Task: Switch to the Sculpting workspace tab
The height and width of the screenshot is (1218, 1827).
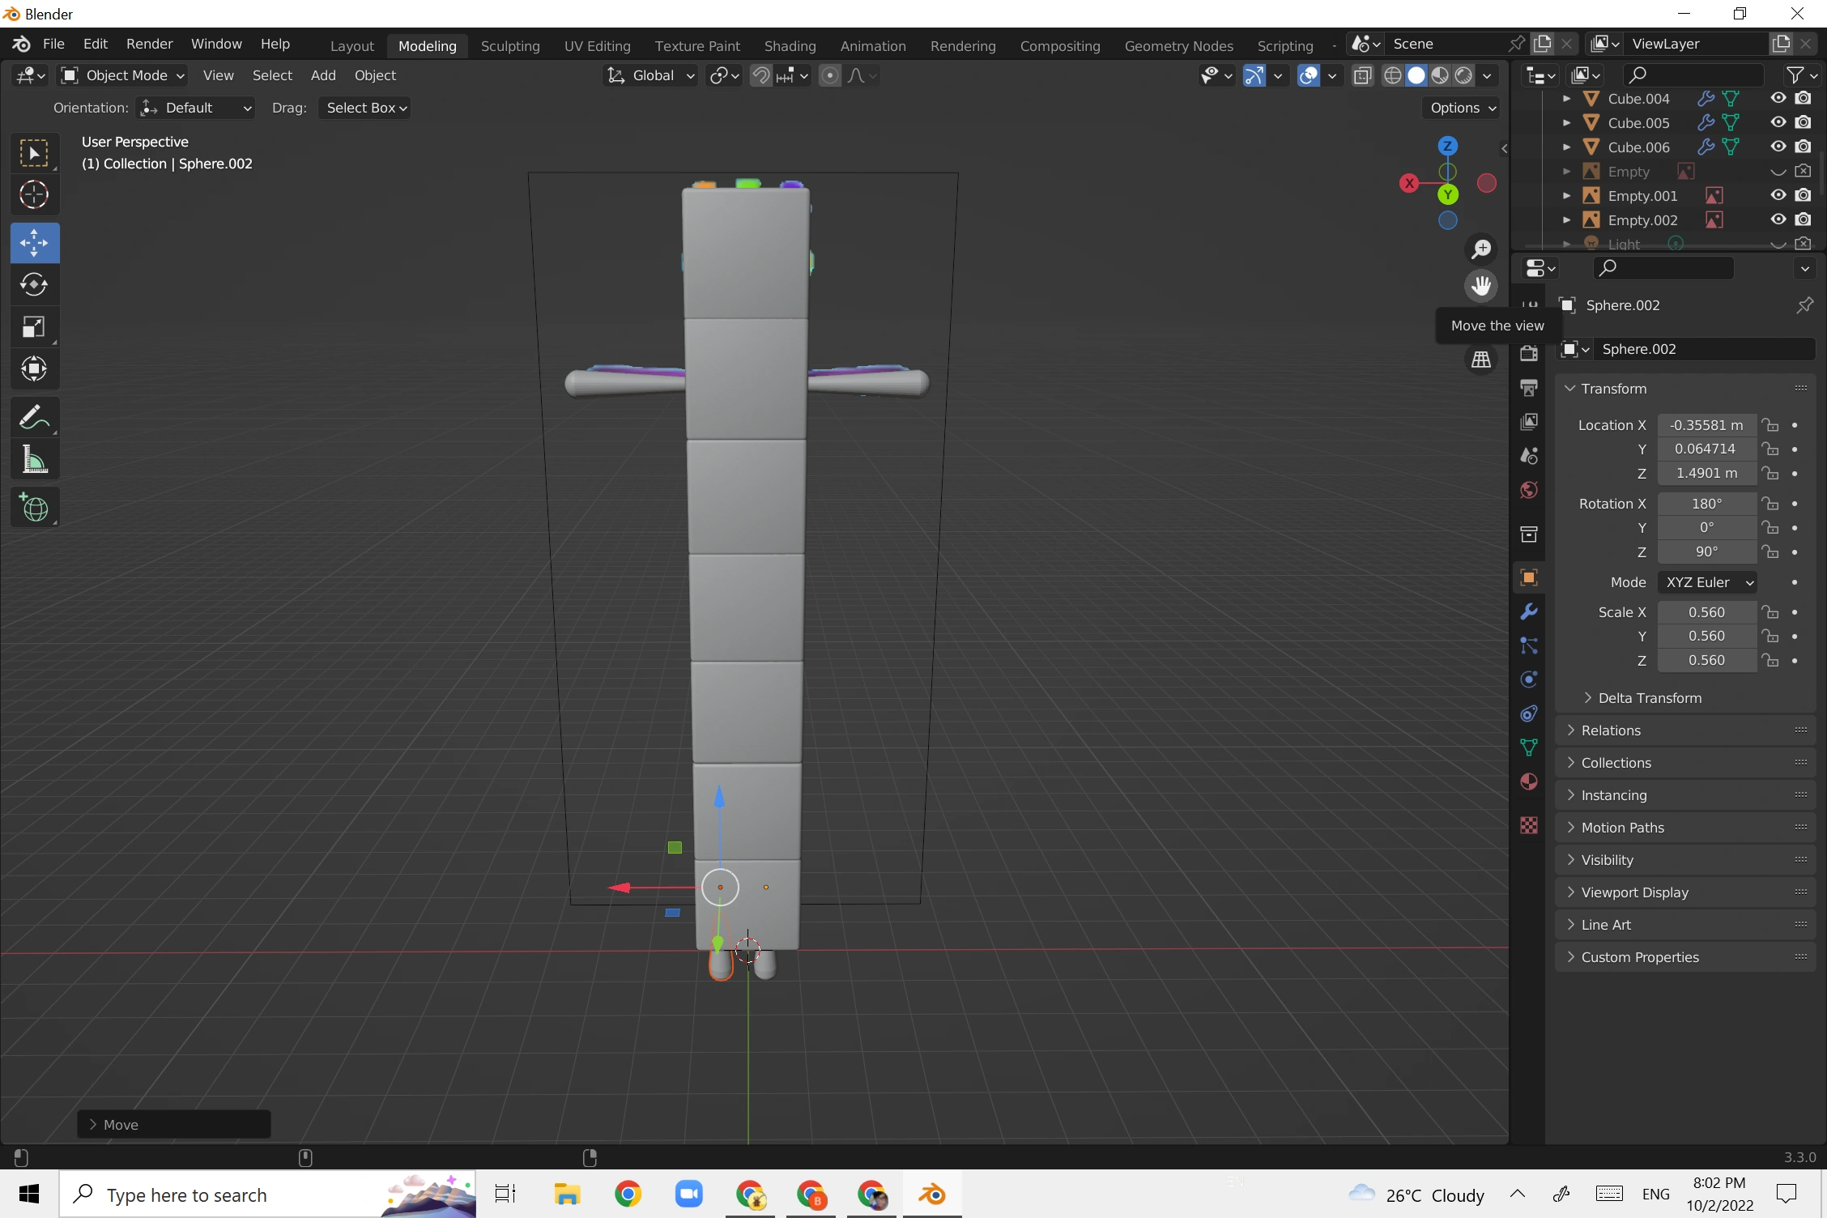Action: point(510,45)
